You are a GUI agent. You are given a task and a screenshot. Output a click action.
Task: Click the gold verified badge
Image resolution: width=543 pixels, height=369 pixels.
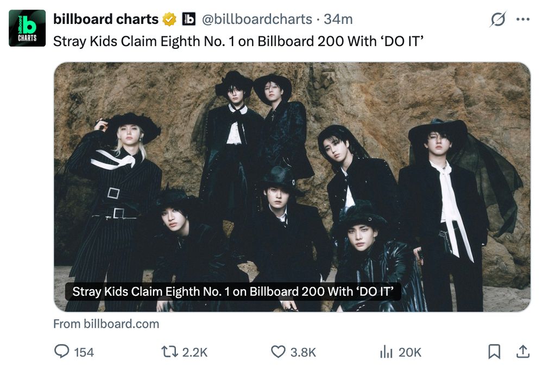pos(168,18)
